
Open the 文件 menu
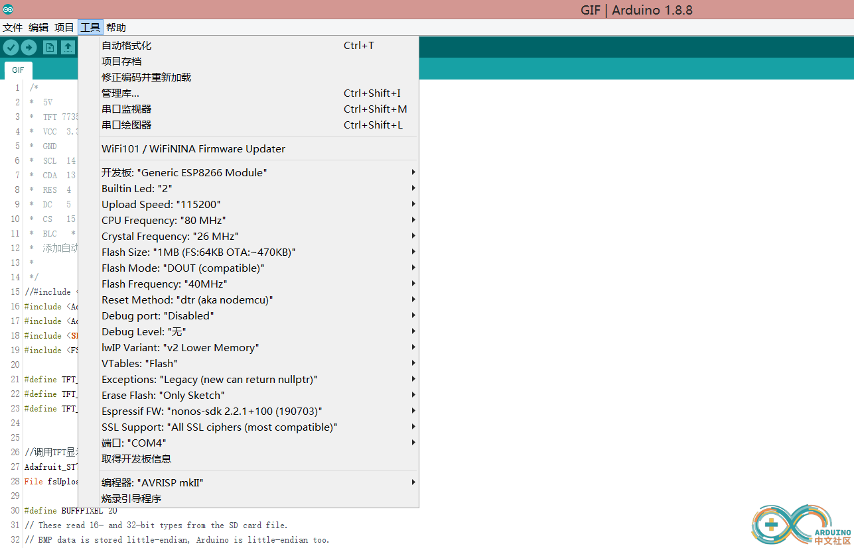pyautogui.click(x=13, y=27)
